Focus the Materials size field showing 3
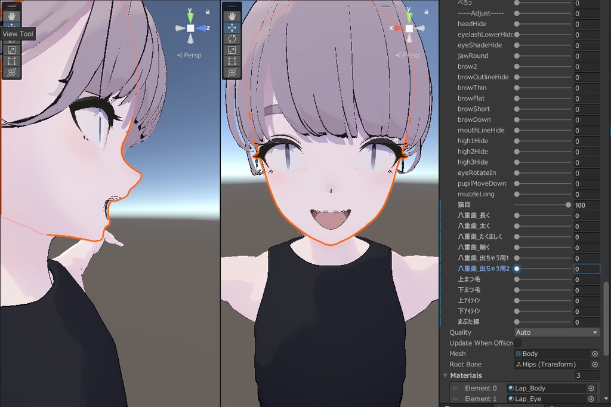Screen dimensions: 611x407 coord(587,375)
